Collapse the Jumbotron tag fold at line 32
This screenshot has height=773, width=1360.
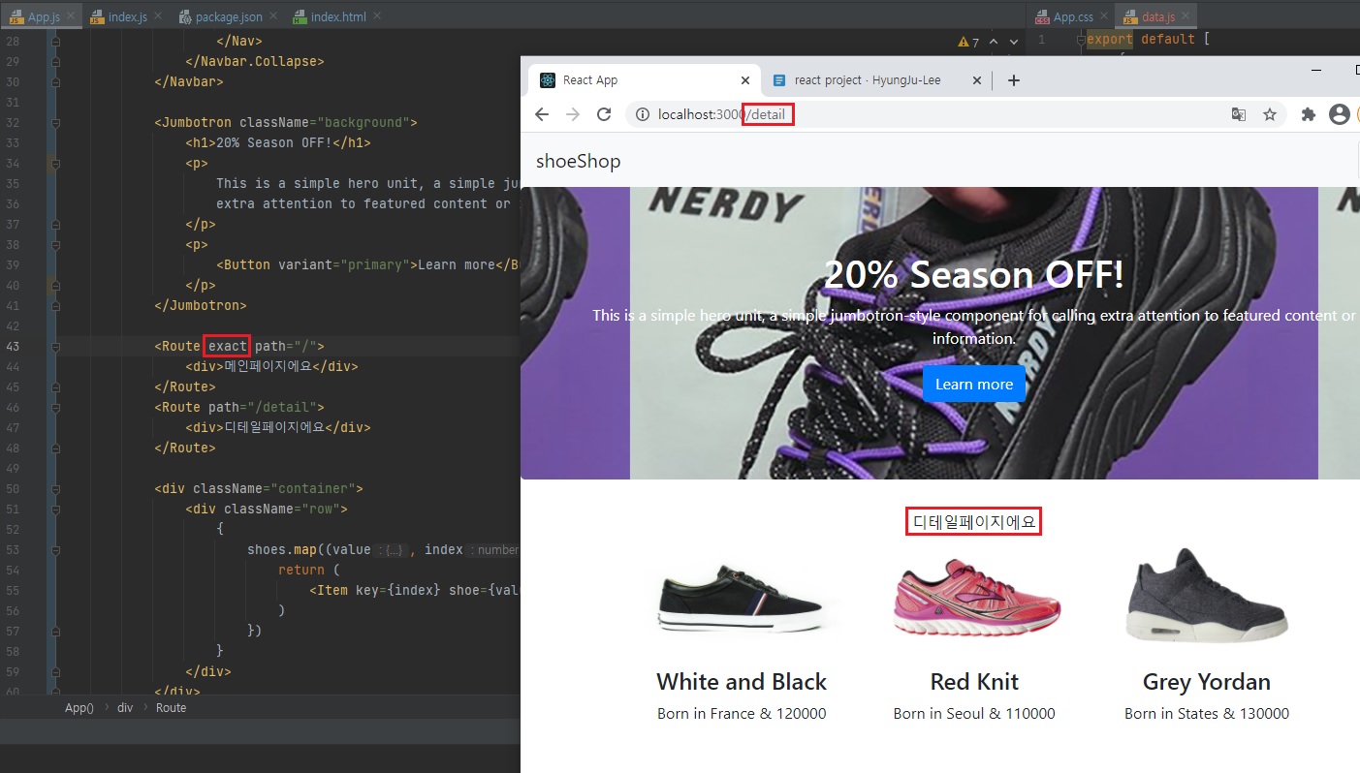coord(55,123)
